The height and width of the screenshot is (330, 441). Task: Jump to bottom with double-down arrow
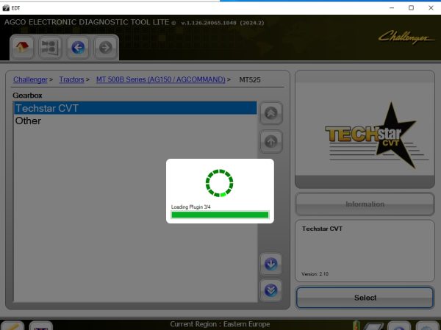[270, 290]
